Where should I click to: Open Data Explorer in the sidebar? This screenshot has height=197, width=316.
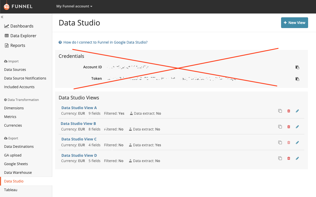pyautogui.click(x=20, y=36)
